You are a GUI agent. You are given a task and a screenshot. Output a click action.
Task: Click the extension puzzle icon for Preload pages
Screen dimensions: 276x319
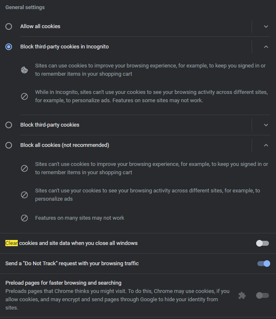point(242,295)
